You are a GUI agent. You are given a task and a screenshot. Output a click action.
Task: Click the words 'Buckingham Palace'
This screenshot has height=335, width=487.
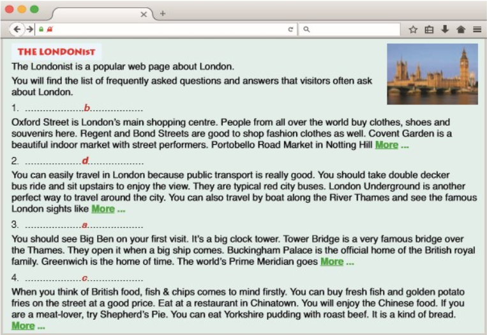(269, 250)
